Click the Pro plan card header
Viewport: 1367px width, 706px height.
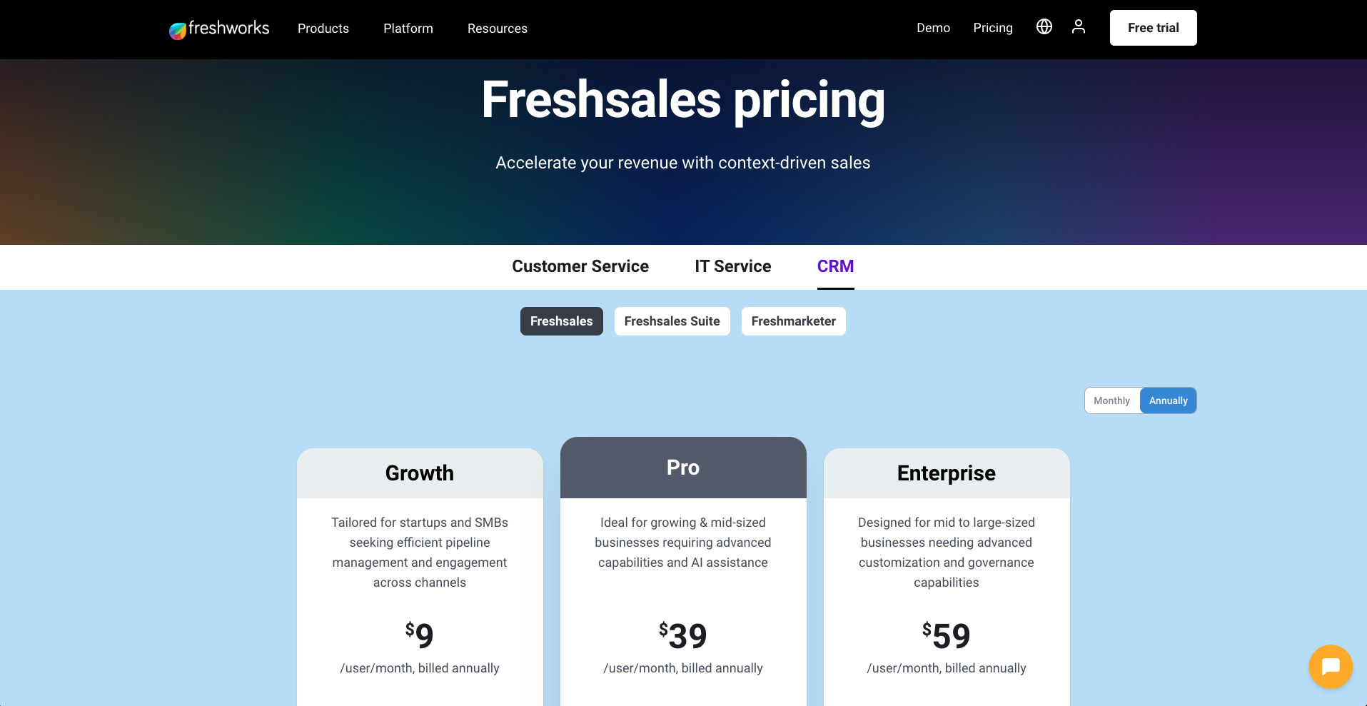pyautogui.click(x=683, y=468)
